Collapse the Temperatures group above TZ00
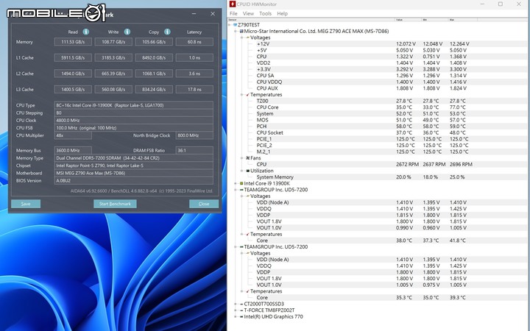 pyautogui.click(x=242, y=95)
